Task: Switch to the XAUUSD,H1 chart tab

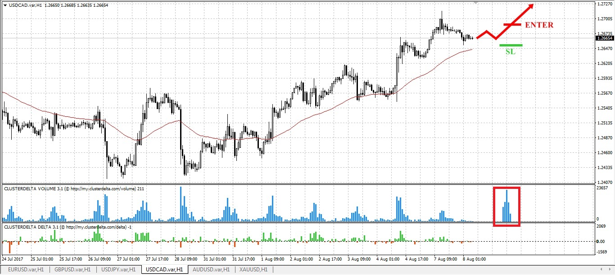Action: (253, 269)
